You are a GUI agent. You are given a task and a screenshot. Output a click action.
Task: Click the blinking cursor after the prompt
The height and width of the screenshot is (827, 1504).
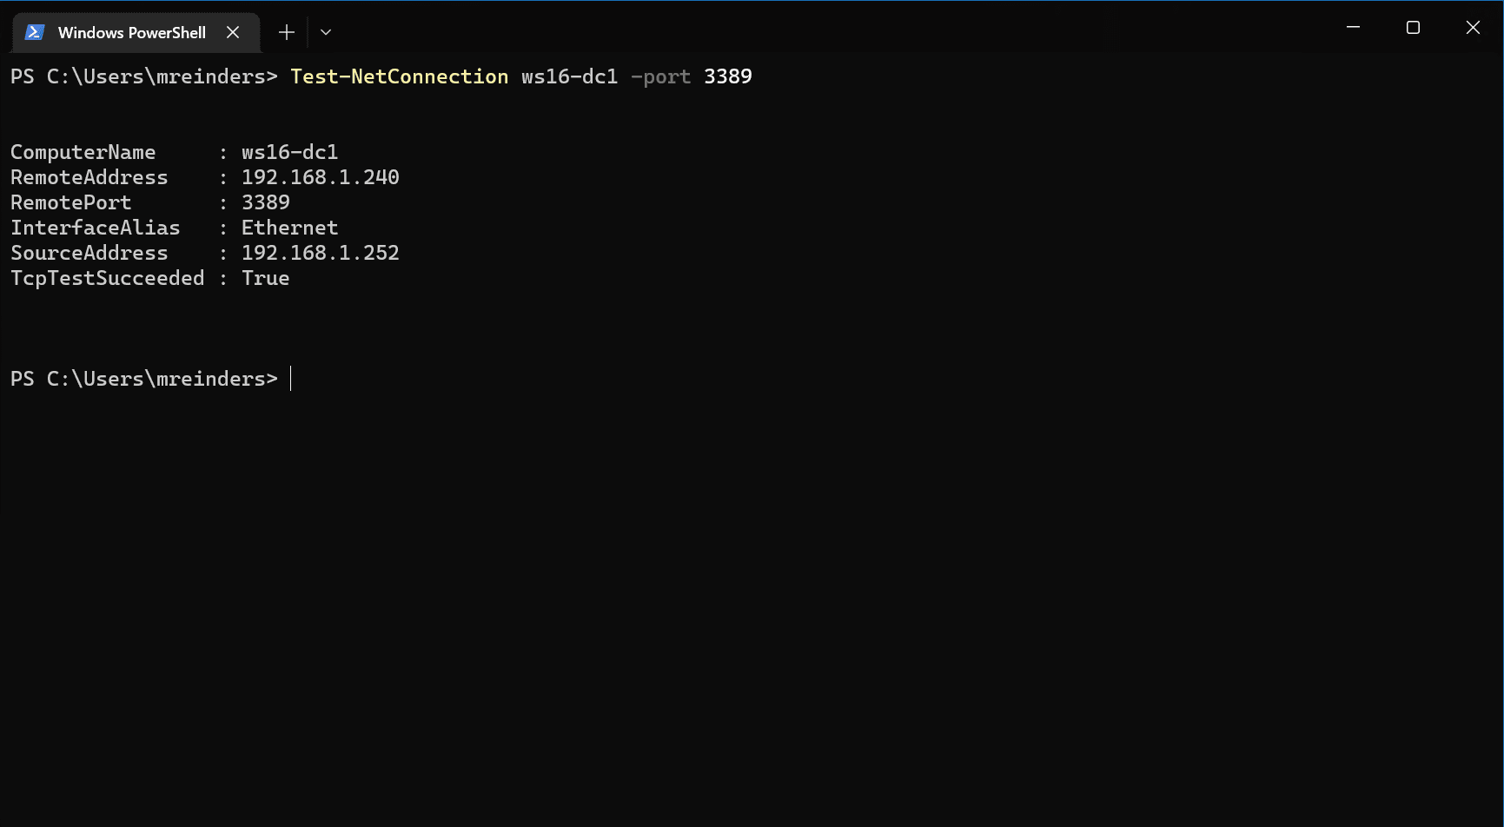(291, 378)
